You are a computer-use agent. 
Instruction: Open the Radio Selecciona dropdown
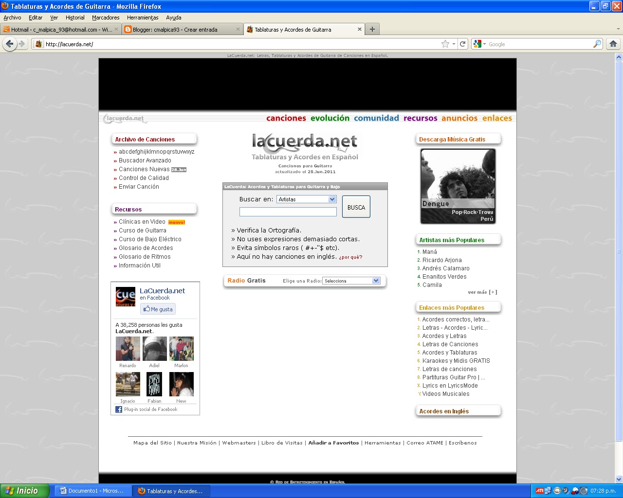[x=351, y=281]
